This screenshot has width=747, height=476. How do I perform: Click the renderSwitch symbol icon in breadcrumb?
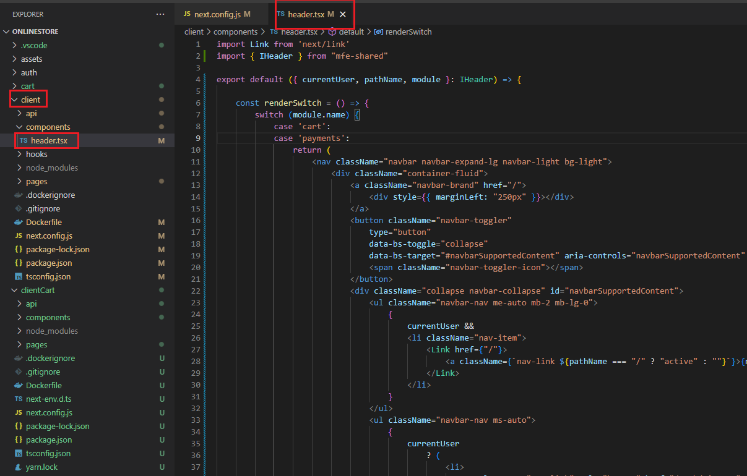pos(379,32)
